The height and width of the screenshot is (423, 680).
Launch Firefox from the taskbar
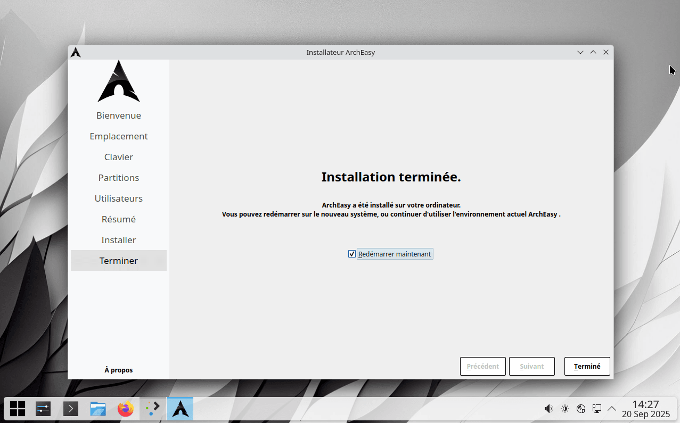(x=126, y=409)
